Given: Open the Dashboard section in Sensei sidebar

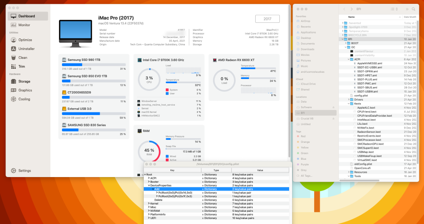Looking at the screenshot, I should pos(28,16).
